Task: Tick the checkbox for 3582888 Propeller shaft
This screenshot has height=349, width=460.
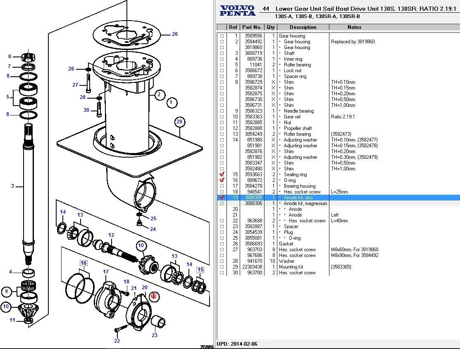Action: tap(222, 128)
